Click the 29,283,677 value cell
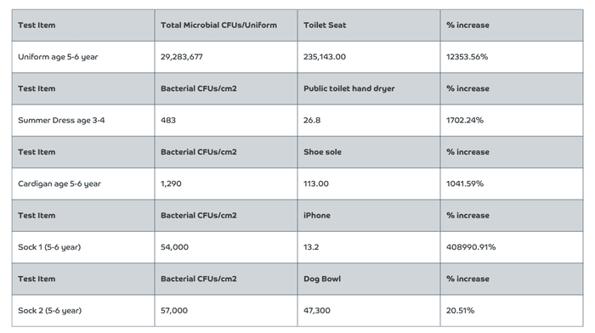This screenshot has height=333, width=595. click(226, 57)
